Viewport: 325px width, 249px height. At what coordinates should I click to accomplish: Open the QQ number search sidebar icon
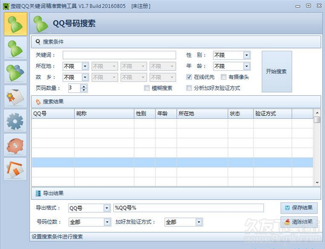coord(15,24)
